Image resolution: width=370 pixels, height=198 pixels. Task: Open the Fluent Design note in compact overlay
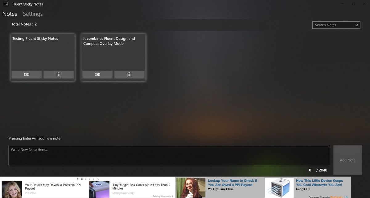tap(97, 75)
